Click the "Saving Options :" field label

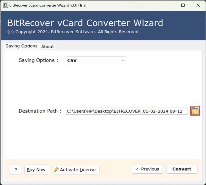[38, 60]
